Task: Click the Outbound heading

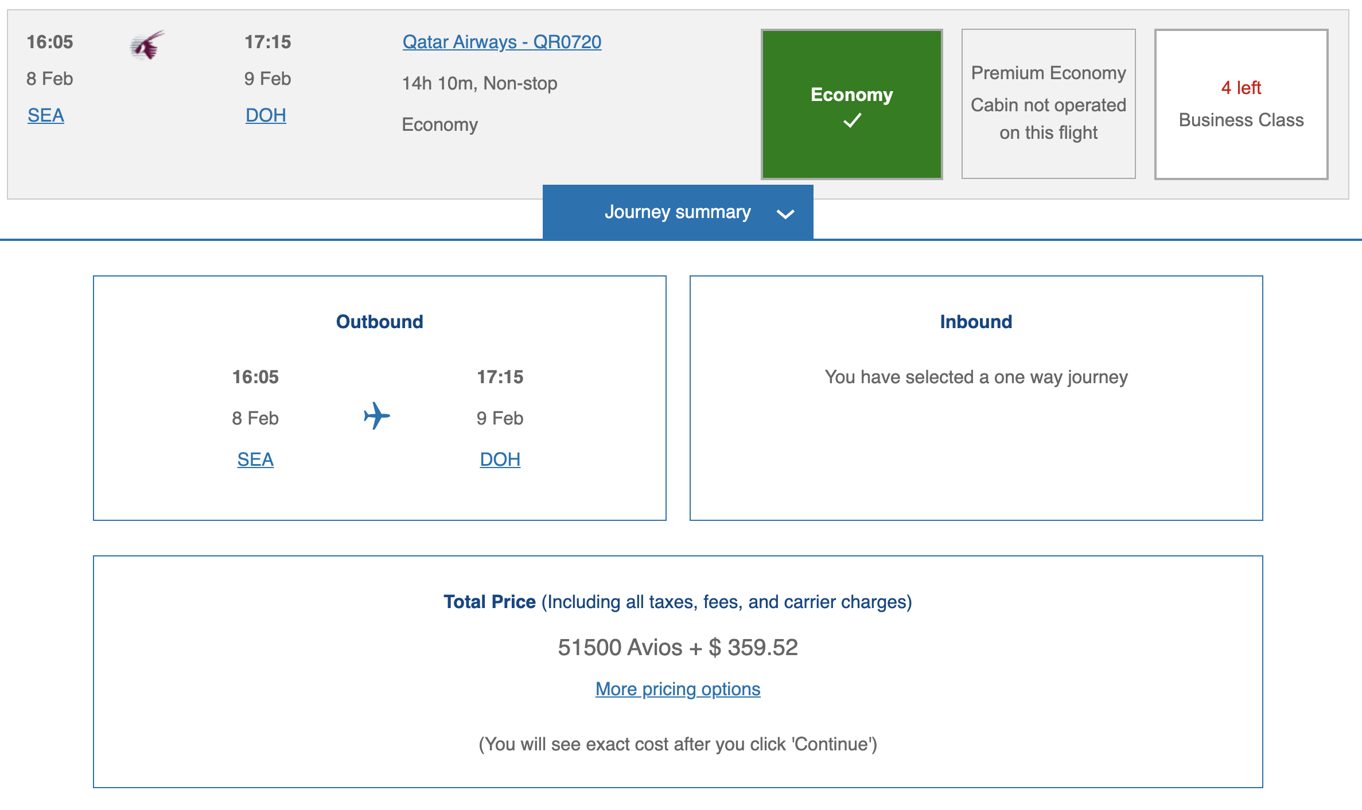Action: 379,322
